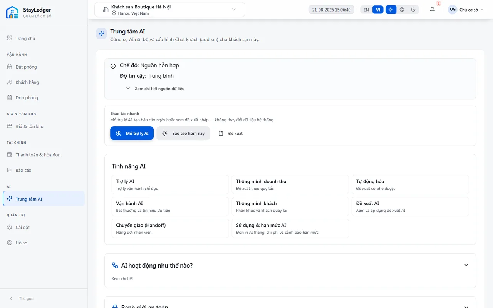Click the Báo cáo hôm nay button
This screenshot has height=308, width=493.
click(183, 133)
